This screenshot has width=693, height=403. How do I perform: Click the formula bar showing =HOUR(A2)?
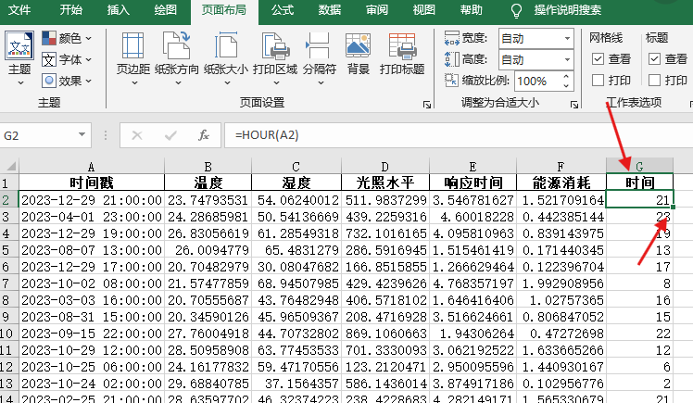point(459,135)
